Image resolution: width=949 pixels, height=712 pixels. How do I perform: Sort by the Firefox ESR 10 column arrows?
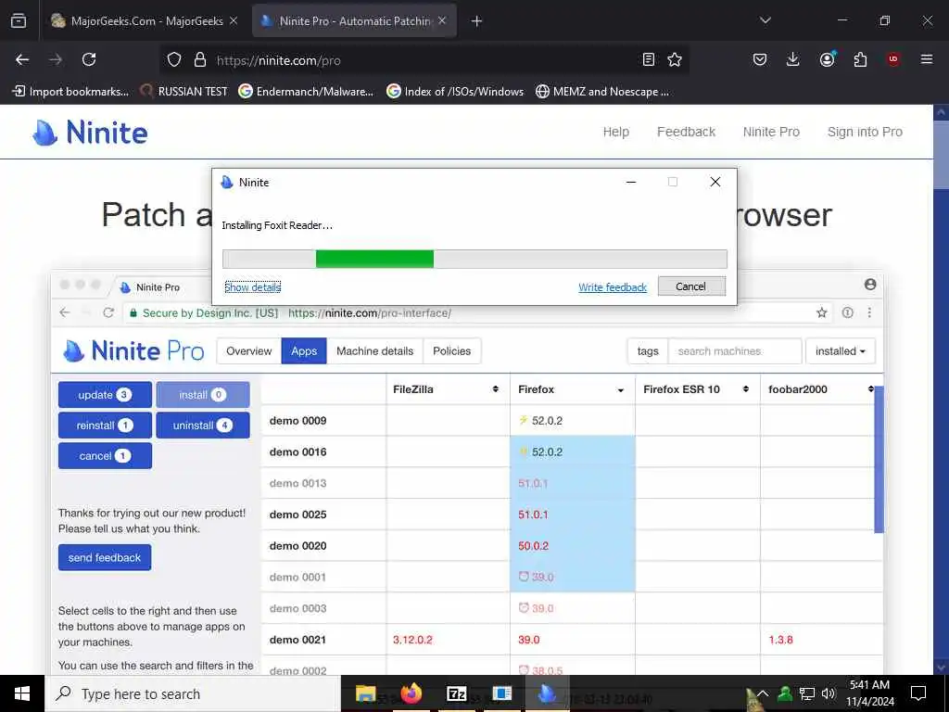(746, 389)
